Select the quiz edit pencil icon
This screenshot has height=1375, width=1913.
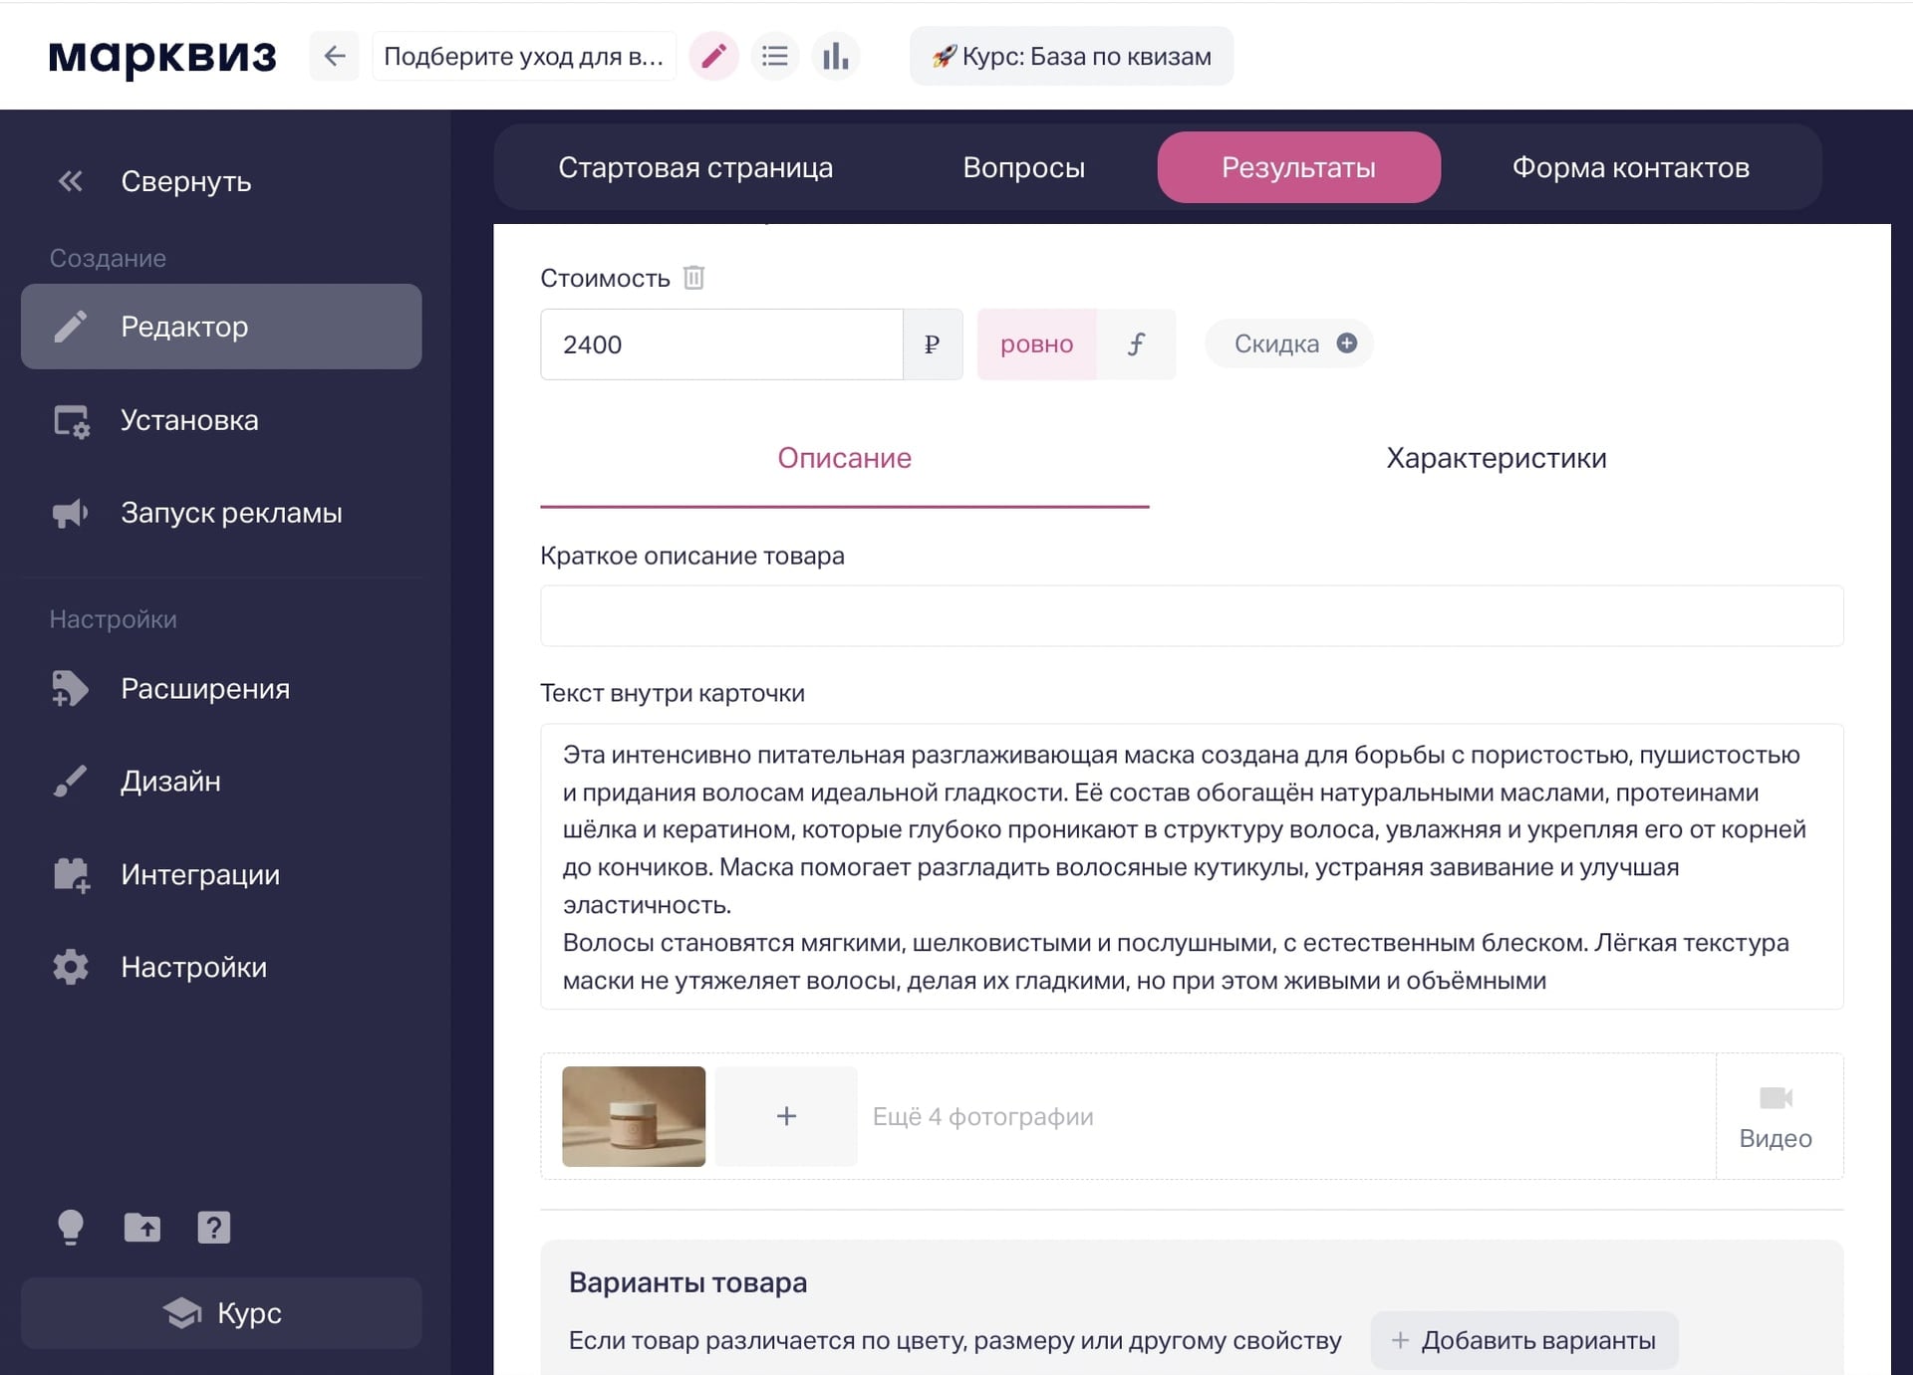point(713,56)
